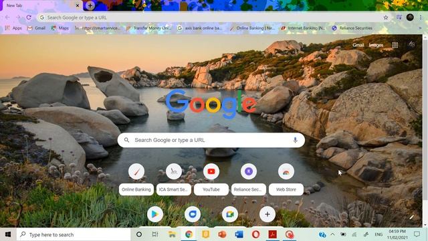Open Google apps grid launcher
428x241 pixels.
point(395,45)
